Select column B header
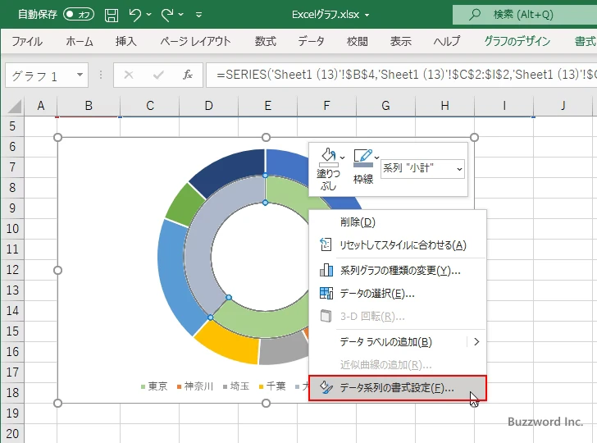This screenshot has height=443, width=597. coord(89,106)
